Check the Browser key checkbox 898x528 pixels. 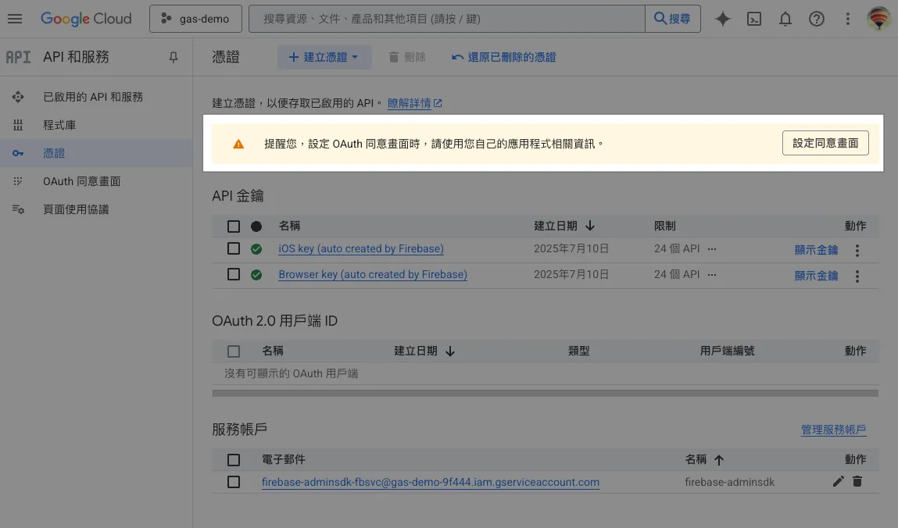[x=234, y=274]
